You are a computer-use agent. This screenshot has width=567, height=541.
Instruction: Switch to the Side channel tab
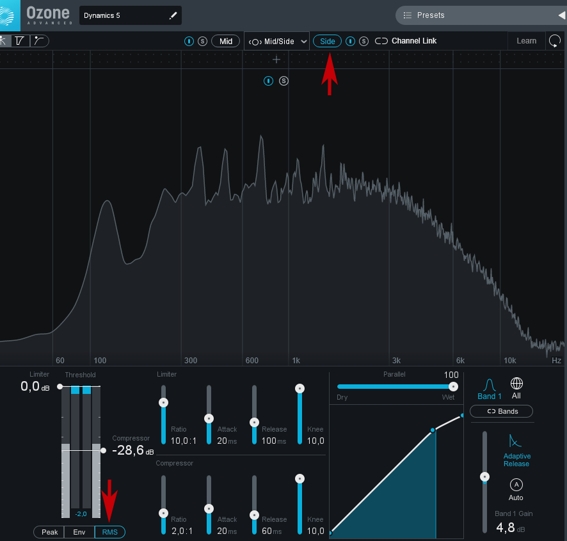pyautogui.click(x=327, y=41)
